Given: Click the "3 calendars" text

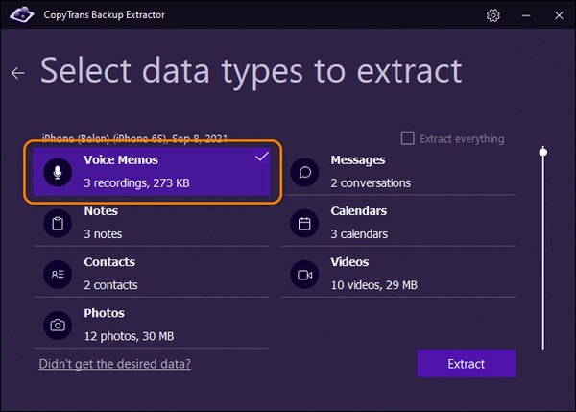Looking at the screenshot, I should tap(359, 234).
